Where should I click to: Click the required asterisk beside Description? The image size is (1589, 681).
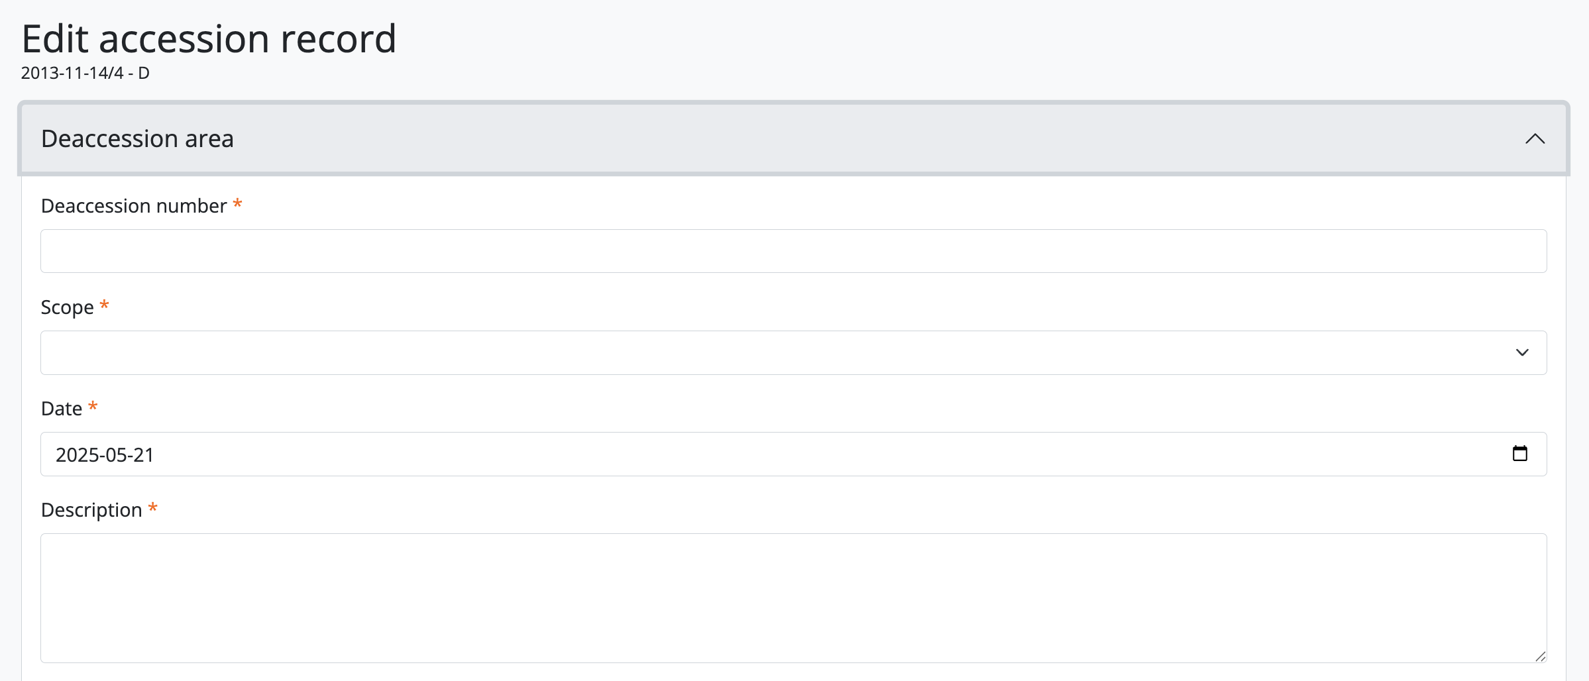pyautogui.click(x=152, y=508)
